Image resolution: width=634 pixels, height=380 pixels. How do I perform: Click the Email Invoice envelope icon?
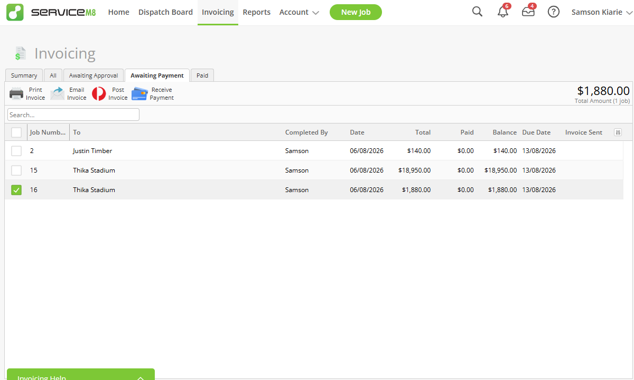[57, 94]
